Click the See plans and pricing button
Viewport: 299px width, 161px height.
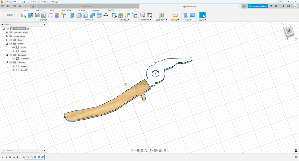coord(258,6)
